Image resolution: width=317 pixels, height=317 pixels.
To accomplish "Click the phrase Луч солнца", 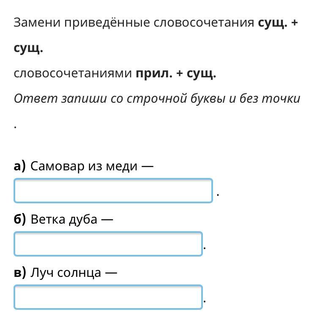I will point(66,273).
